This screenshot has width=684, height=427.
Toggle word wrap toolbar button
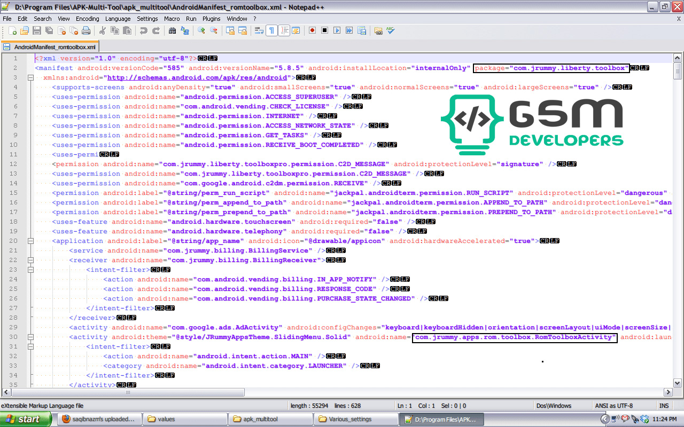pyautogui.click(x=259, y=31)
